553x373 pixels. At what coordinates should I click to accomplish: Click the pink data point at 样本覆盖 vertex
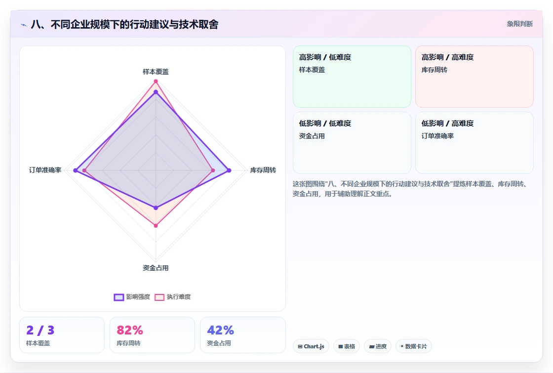coord(156,82)
